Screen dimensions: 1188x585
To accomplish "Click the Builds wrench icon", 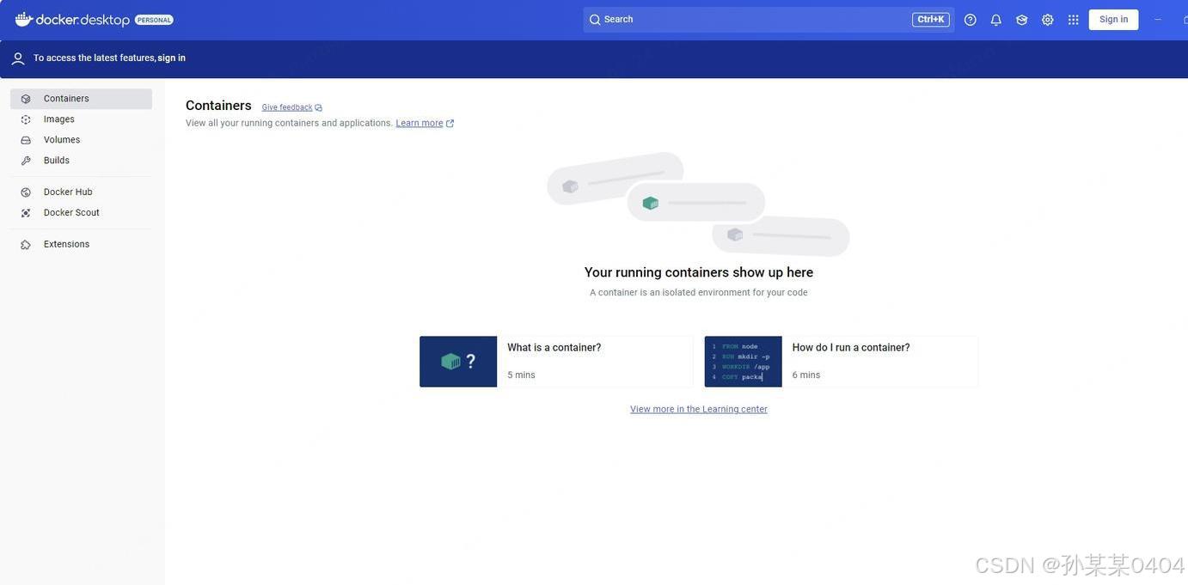I will pyautogui.click(x=26, y=161).
